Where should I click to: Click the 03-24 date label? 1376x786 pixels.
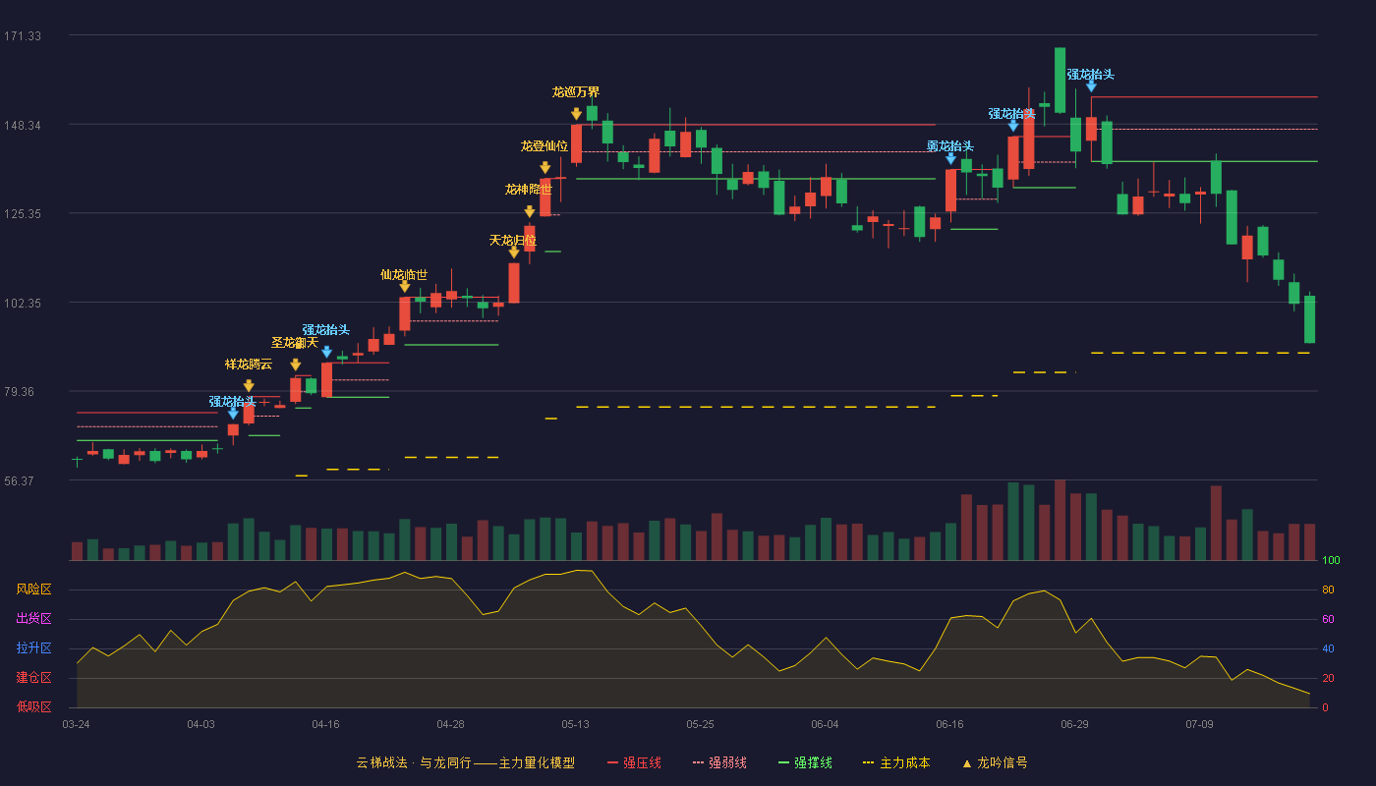(76, 724)
